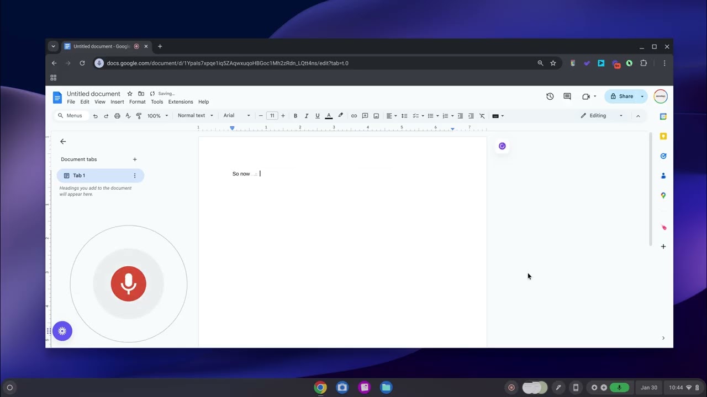This screenshot has width=707, height=397.
Task: Rename the Untitled document title
Action: pyautogui.click(x=93, y=94)
